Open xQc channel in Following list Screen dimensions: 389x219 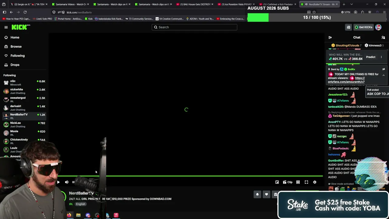tap(24, 83)
